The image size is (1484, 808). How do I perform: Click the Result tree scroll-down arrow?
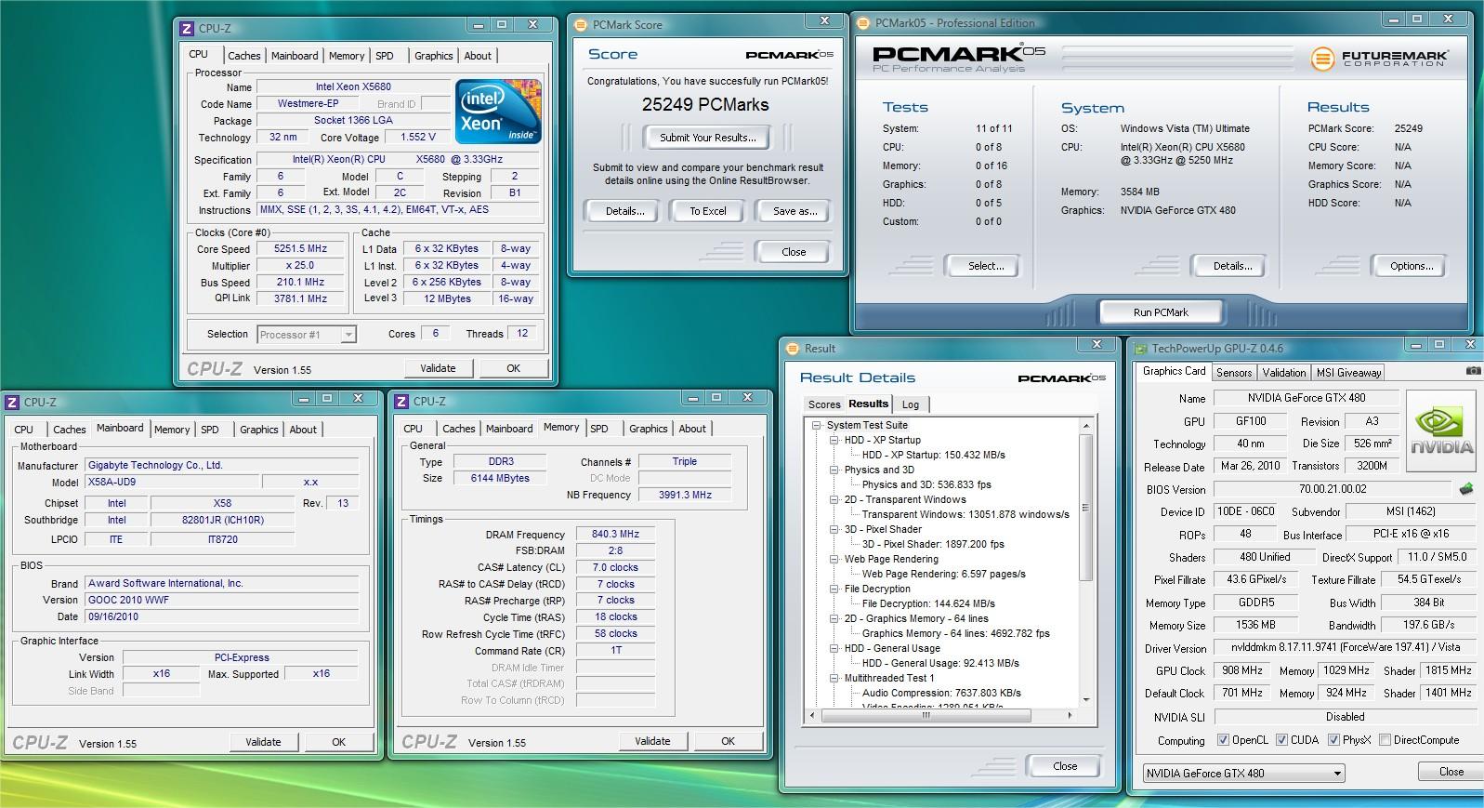click(1085, 700)
